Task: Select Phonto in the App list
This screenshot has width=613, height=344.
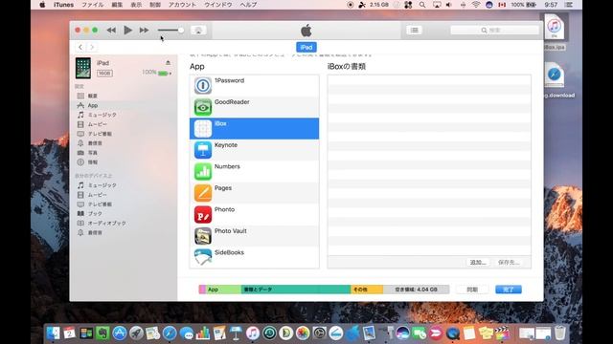Action: coord(254,214)
